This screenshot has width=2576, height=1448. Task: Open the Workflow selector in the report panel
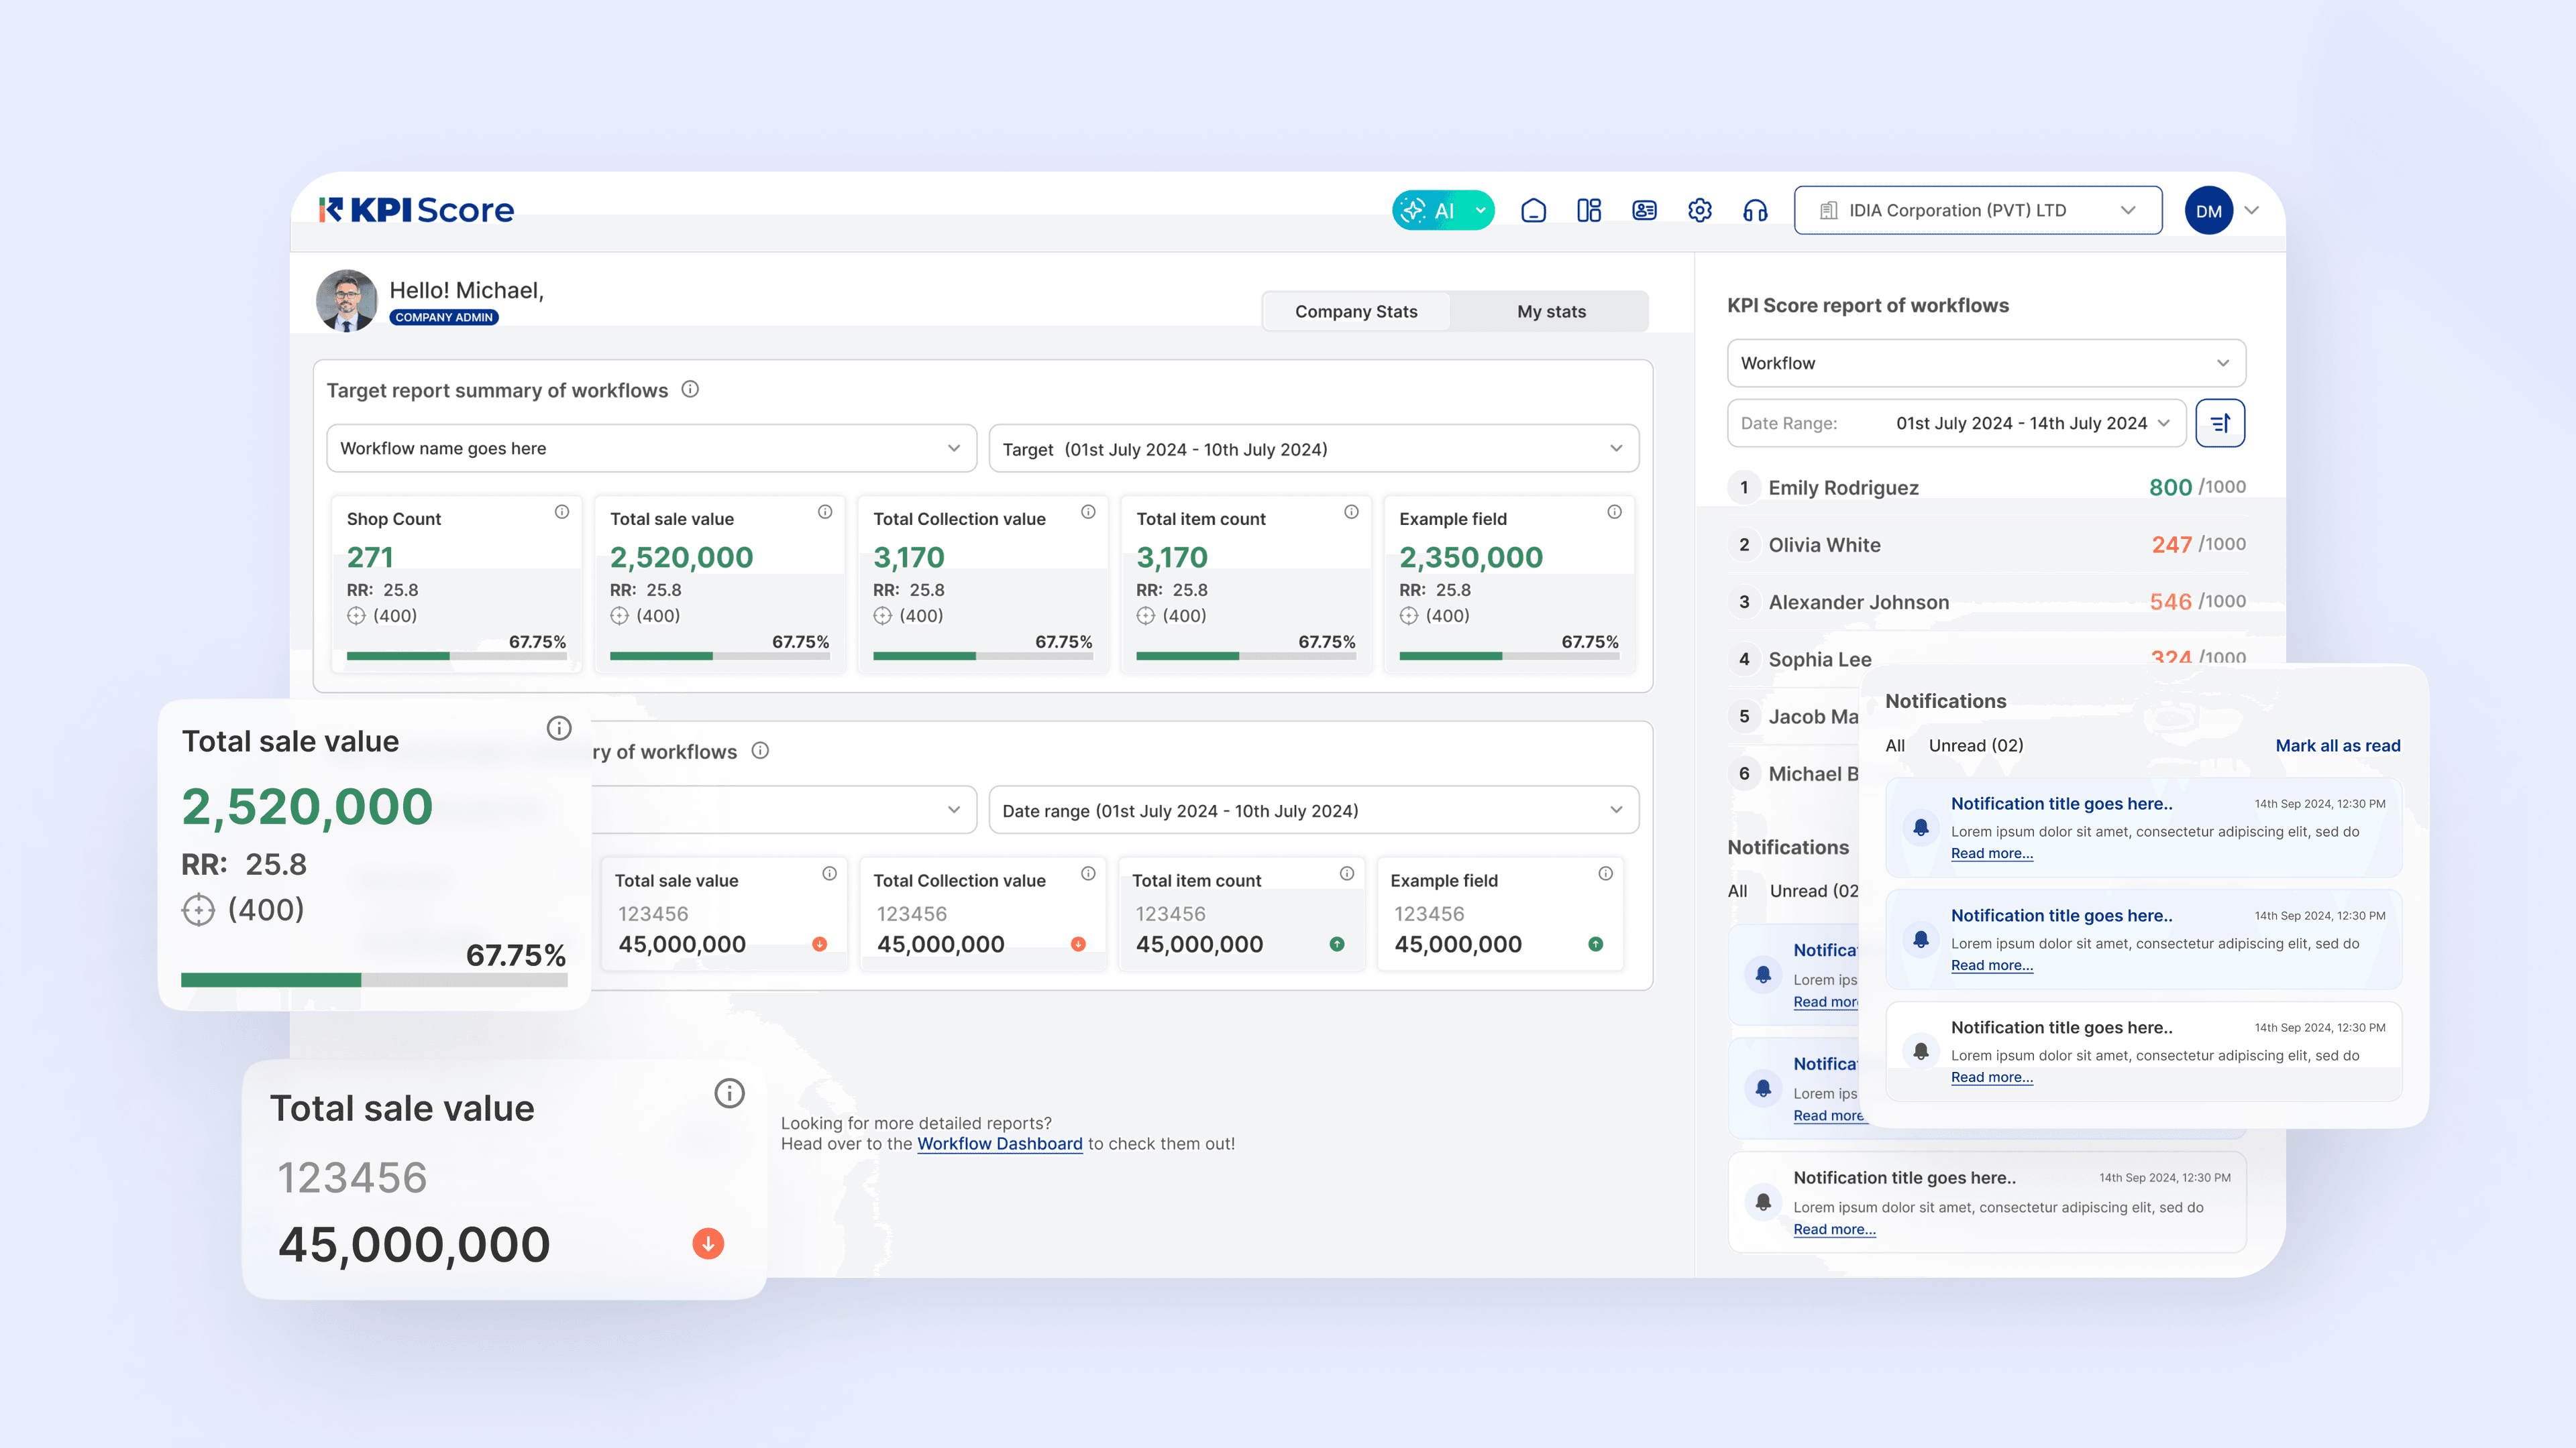coord(1985,363)
